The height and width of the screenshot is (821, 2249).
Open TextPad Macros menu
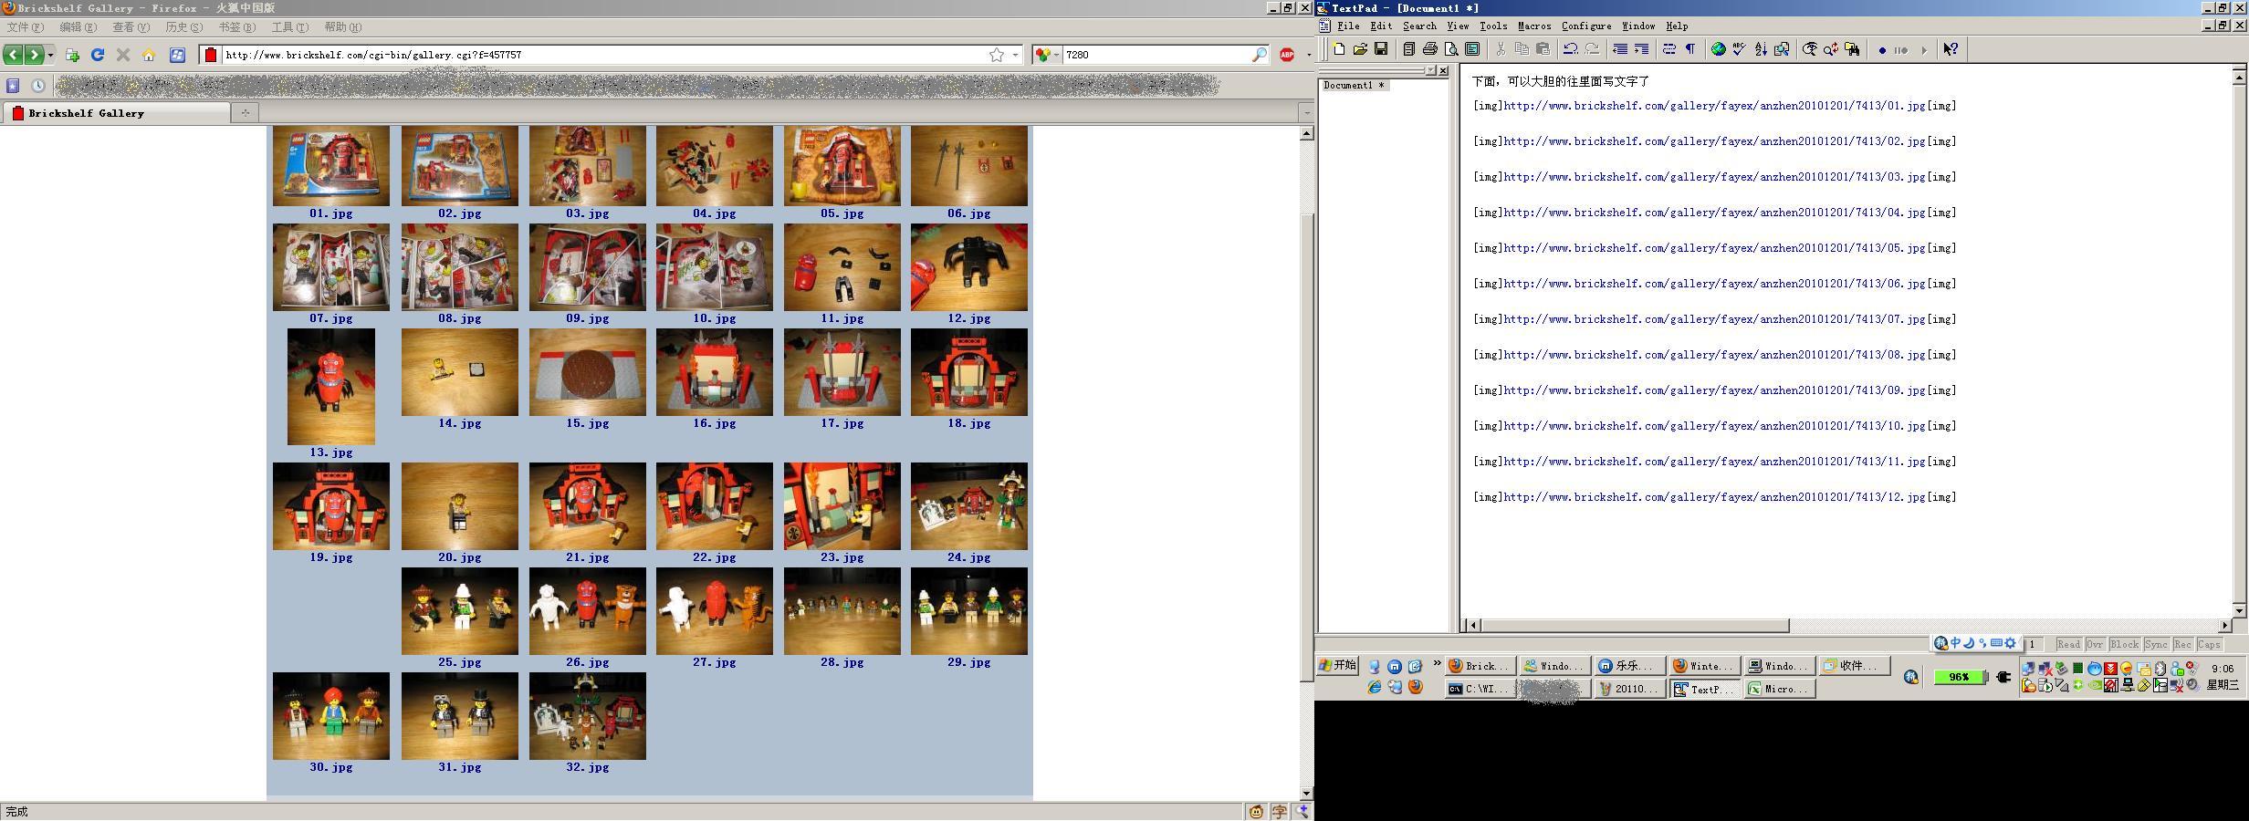click(x=1534, y=26)
